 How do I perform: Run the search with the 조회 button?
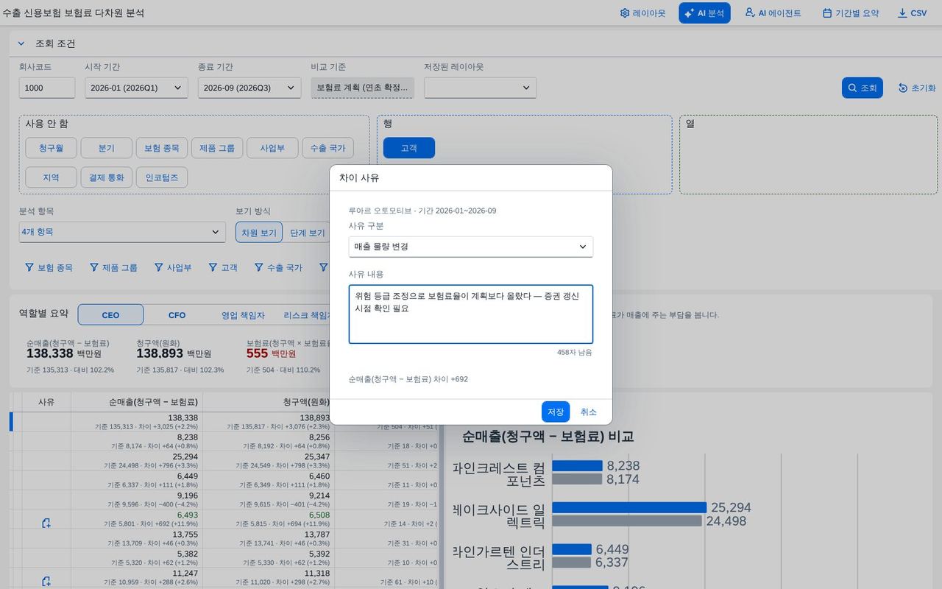coord(862,88)
